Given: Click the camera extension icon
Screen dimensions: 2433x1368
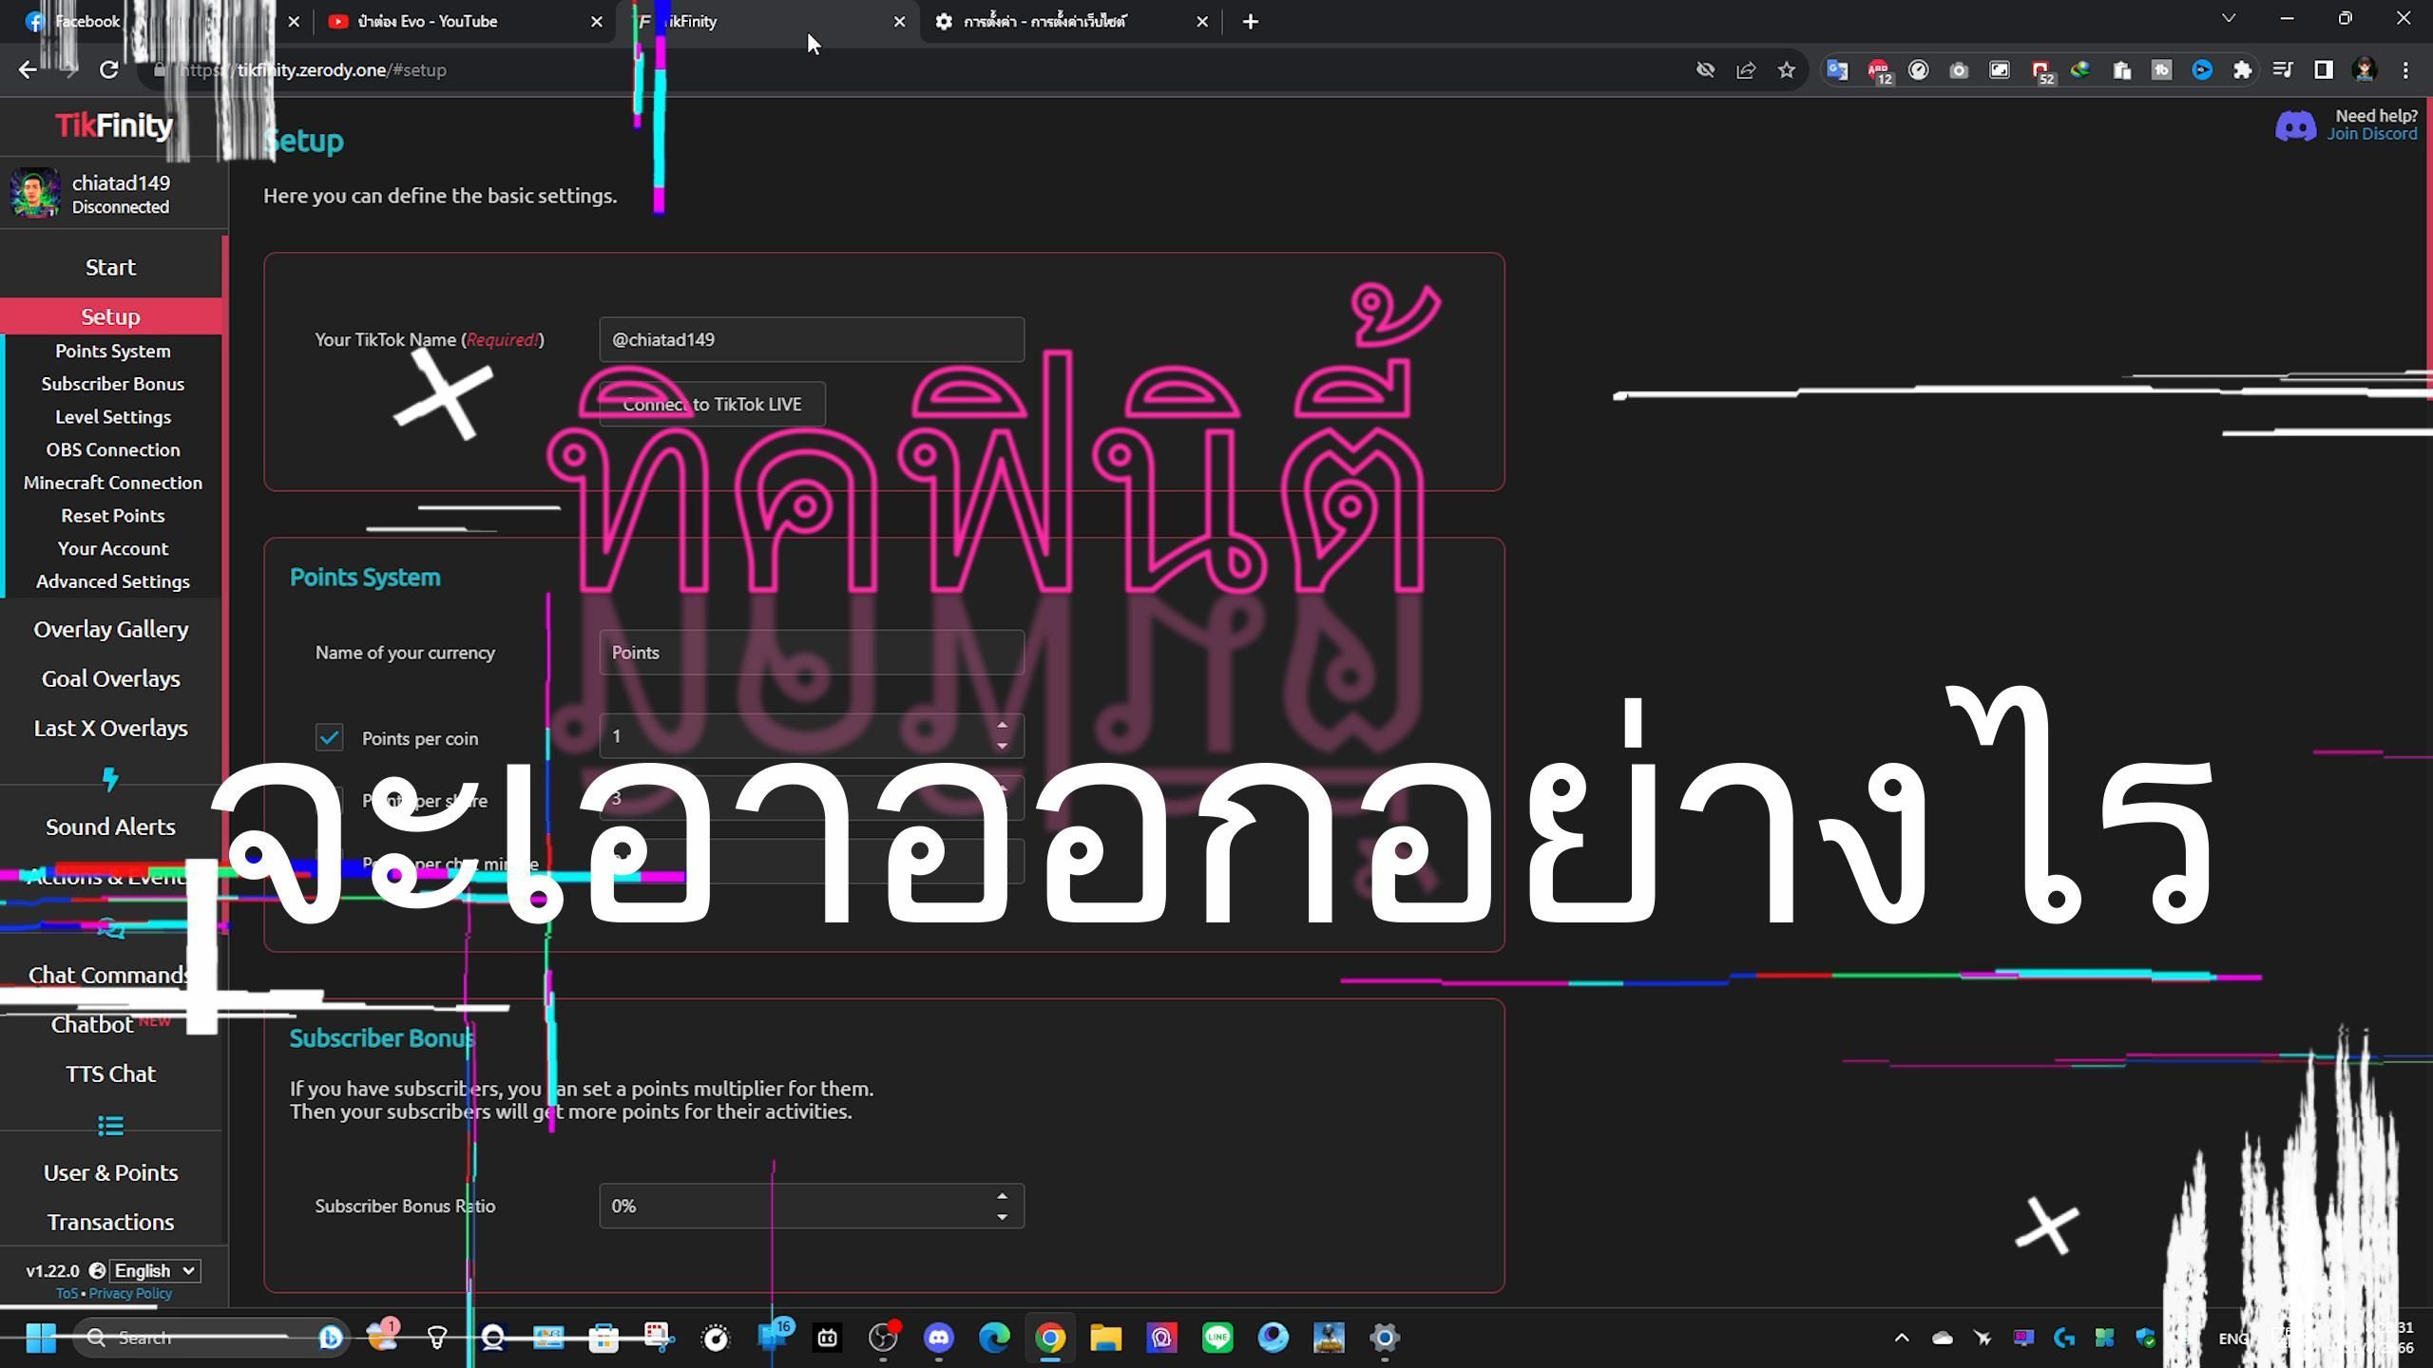Looking at the screenshot, I should [1959, 69].
